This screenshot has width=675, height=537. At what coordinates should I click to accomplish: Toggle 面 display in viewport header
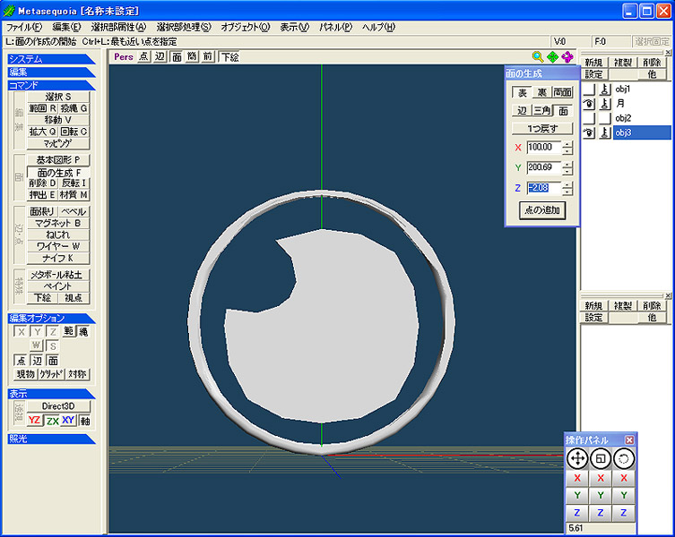click(177, 56)
